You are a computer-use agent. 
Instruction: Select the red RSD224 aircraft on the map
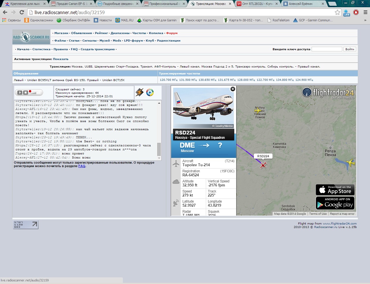[263, 165]
